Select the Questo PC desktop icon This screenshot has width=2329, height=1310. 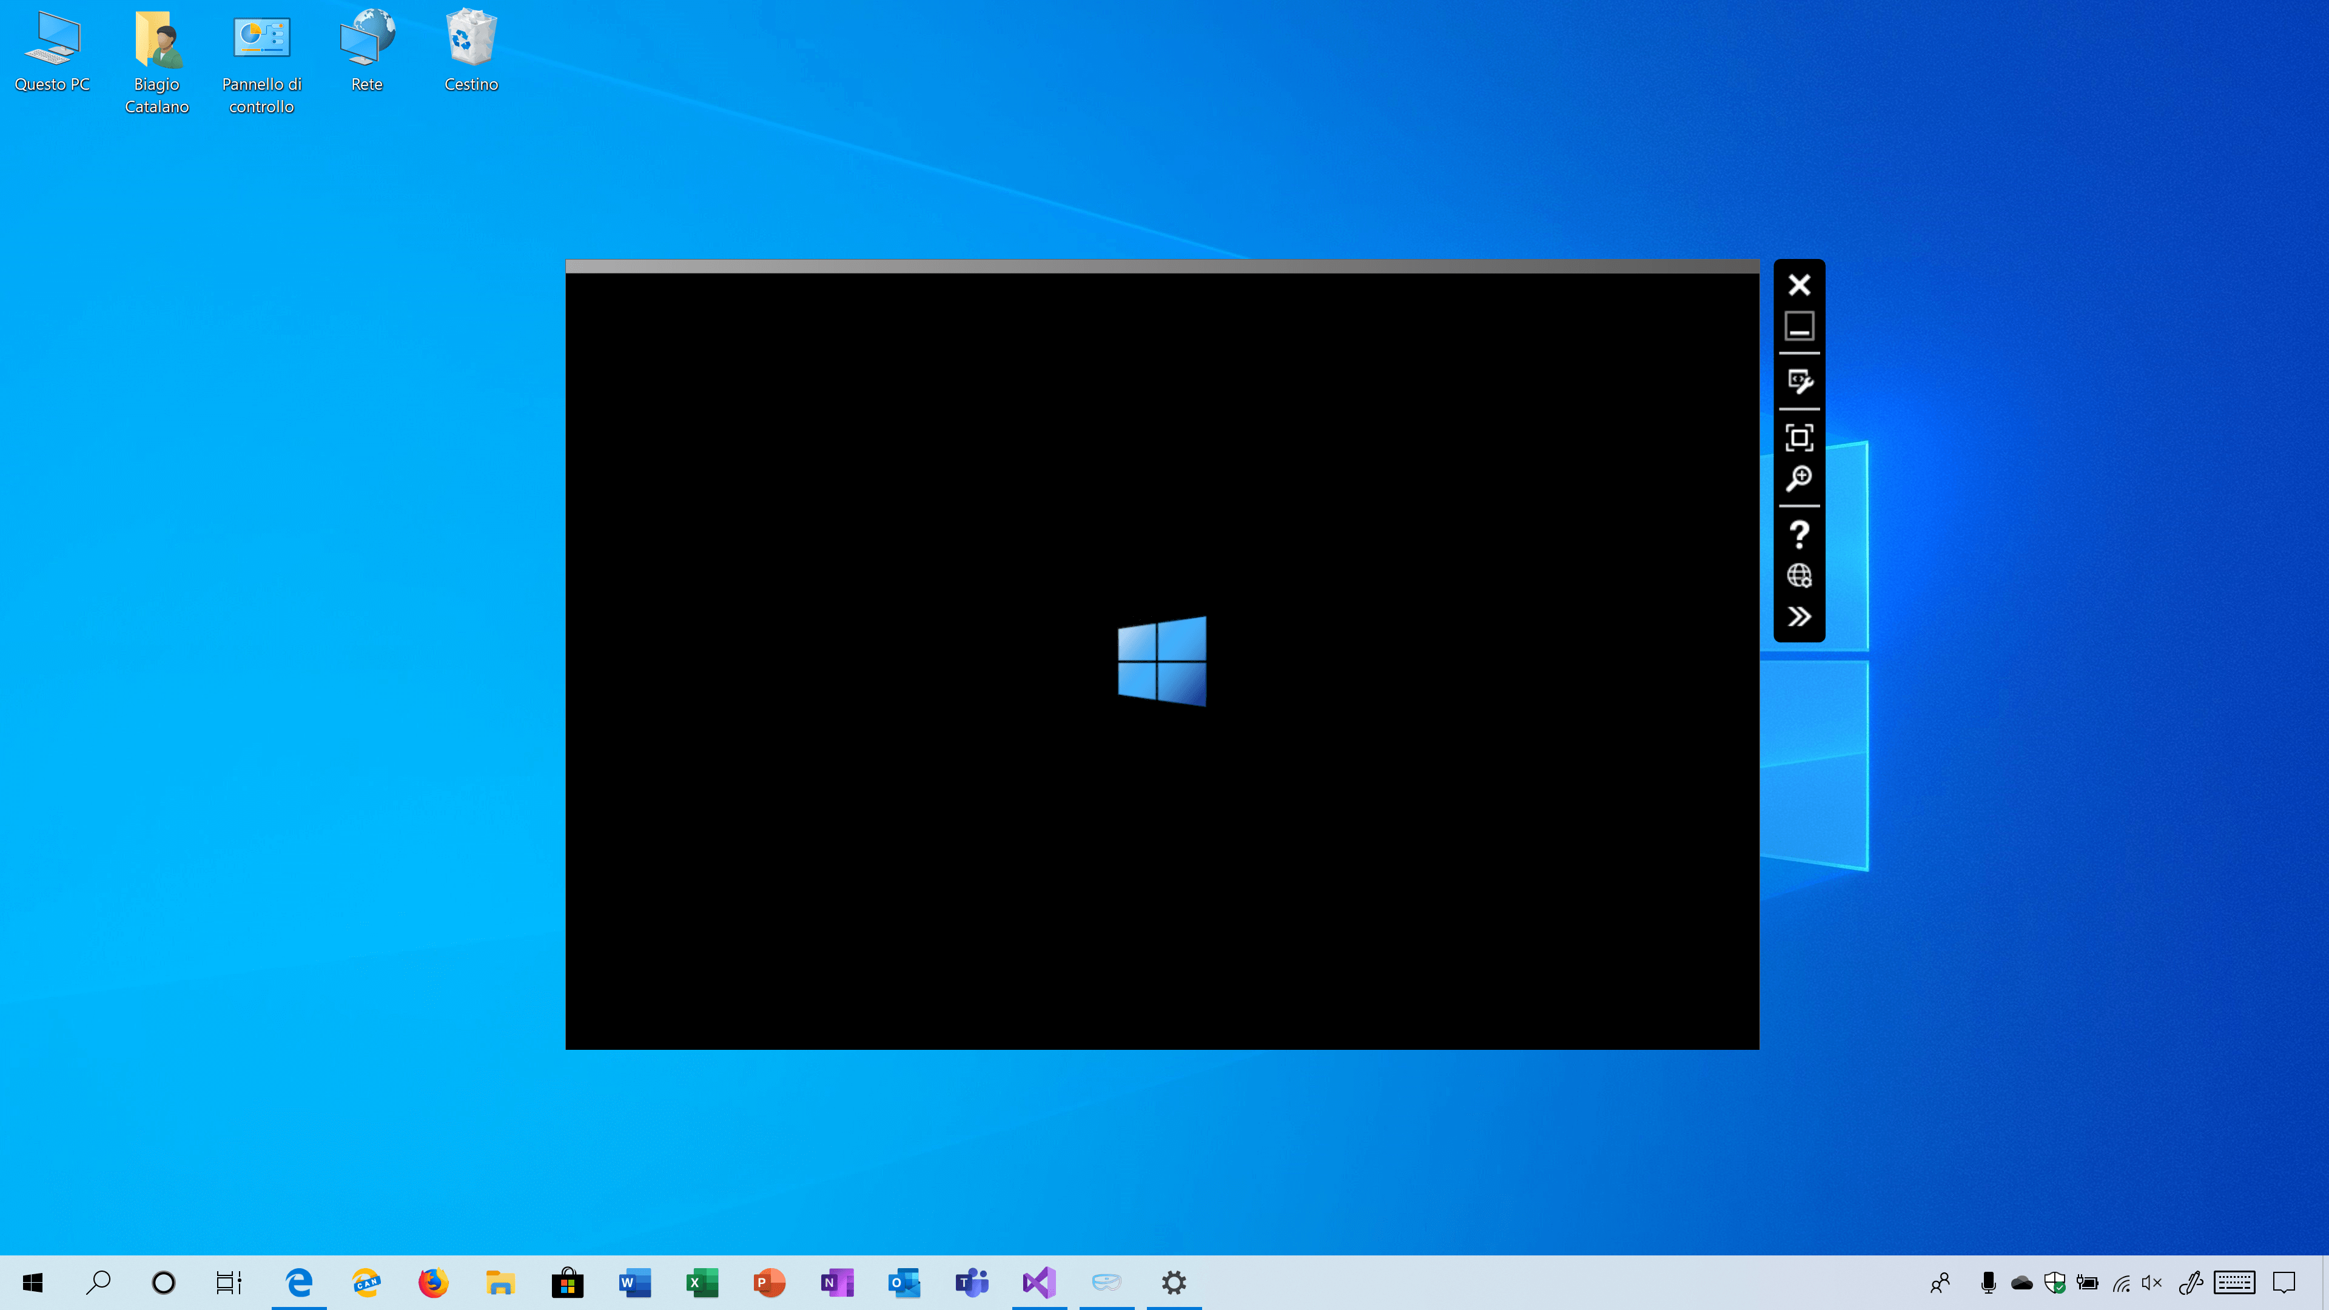coord(52,52)
